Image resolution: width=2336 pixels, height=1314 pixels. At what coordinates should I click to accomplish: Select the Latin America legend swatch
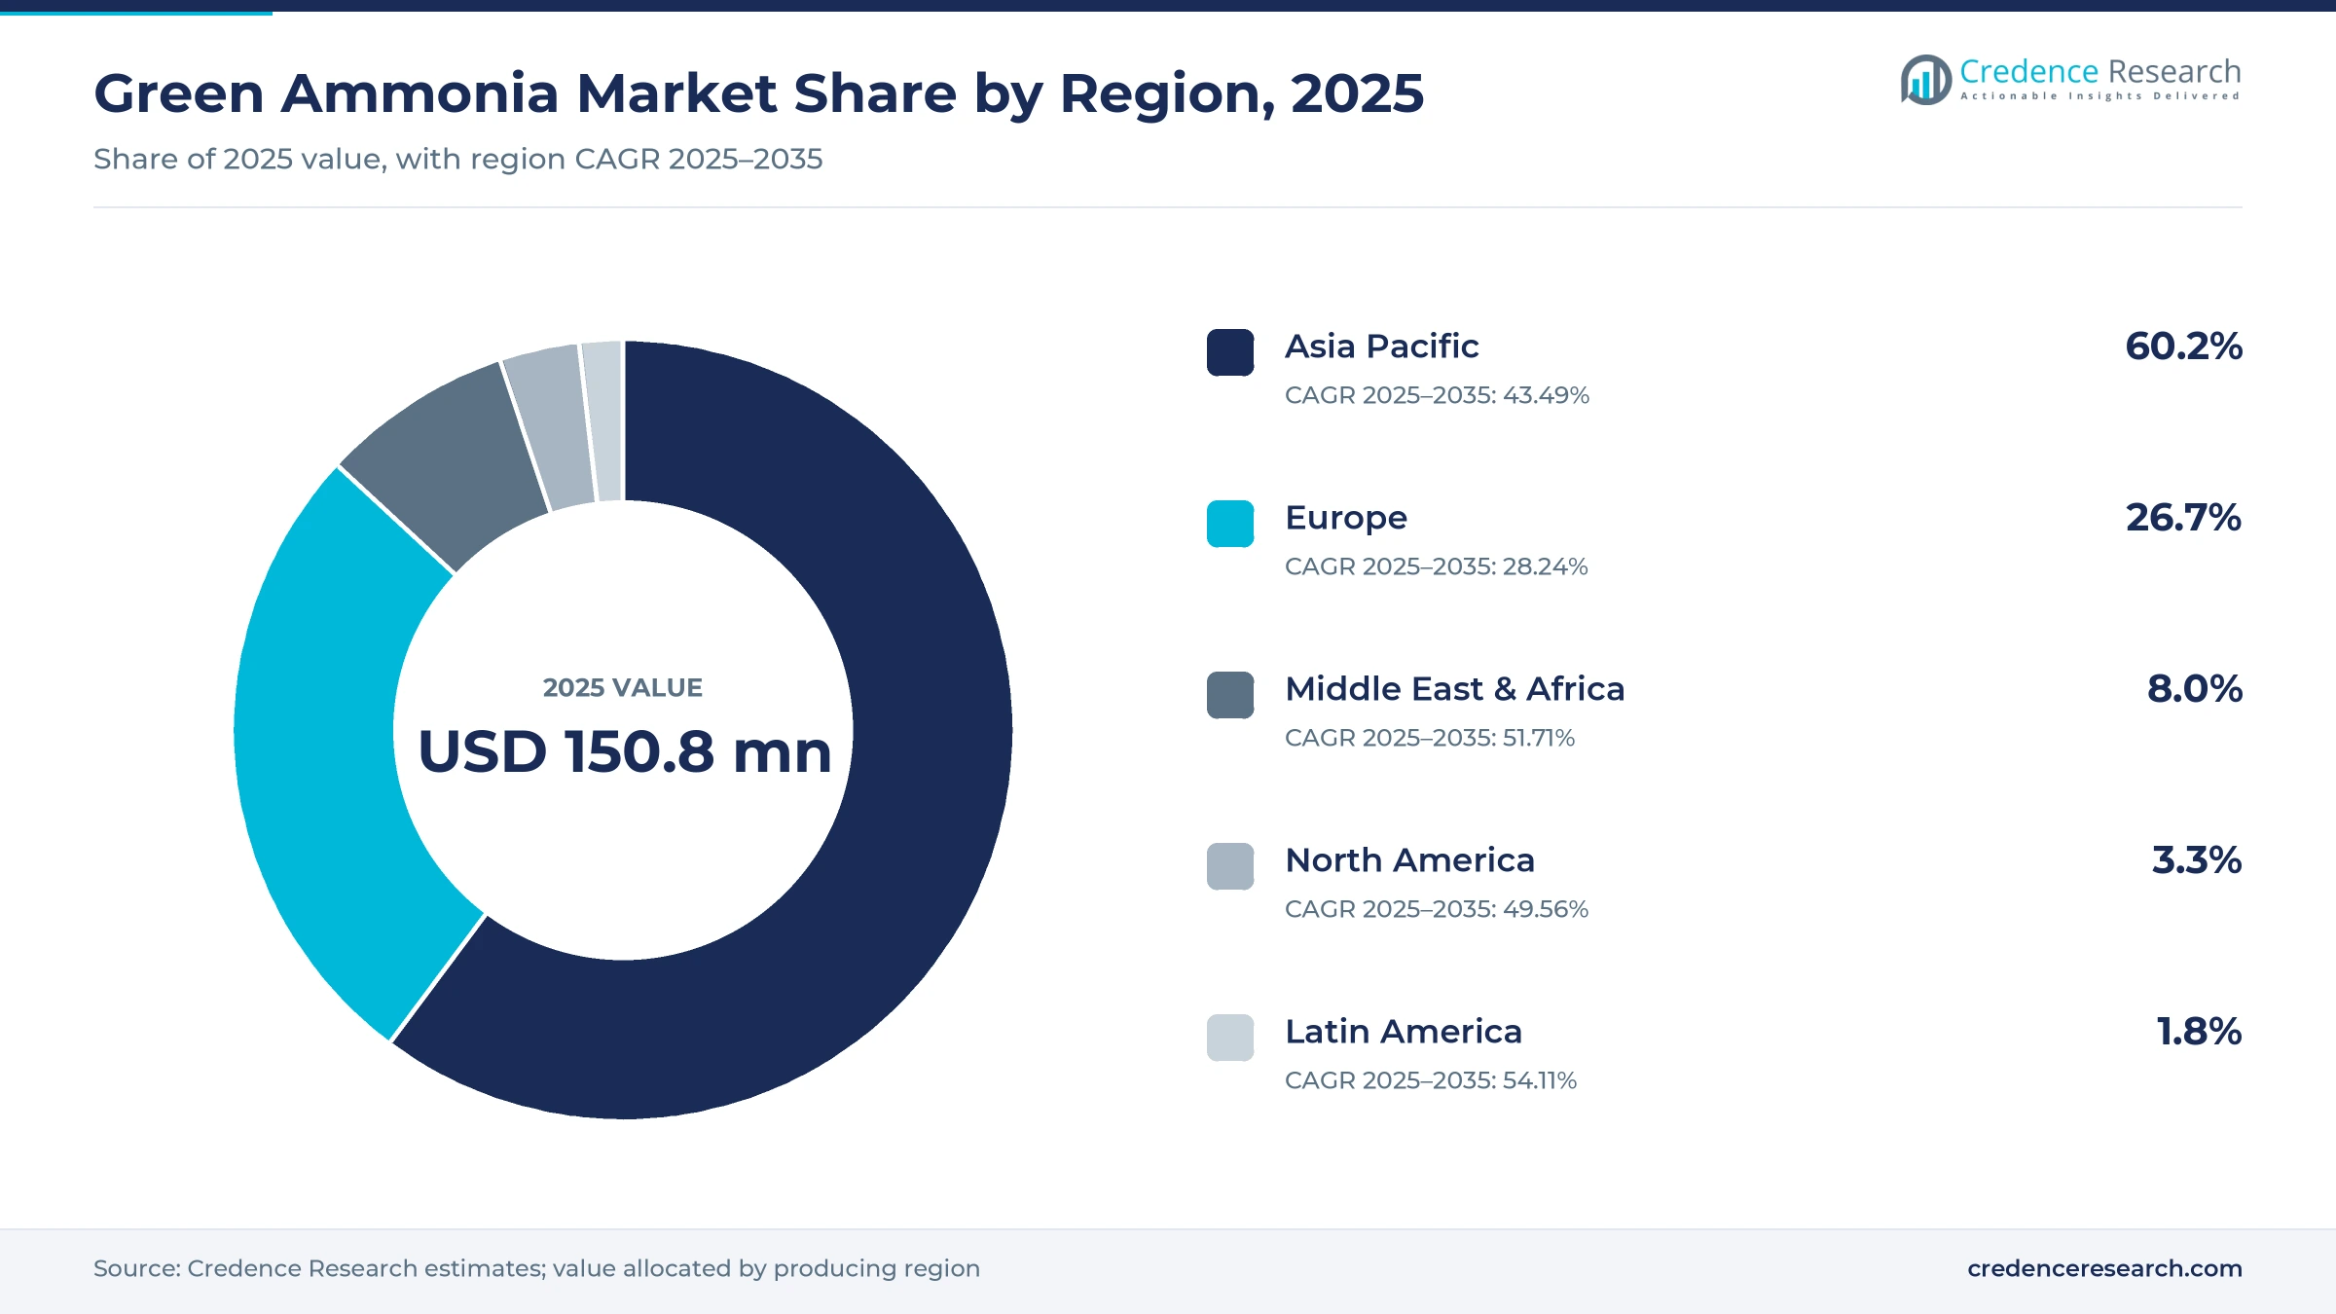pyautogui.click(x=1230, y=1038)
